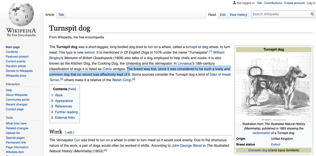Open Recent changes sidebar link
The height and width of the screenshot is (156, 316).
click(17, 104)
